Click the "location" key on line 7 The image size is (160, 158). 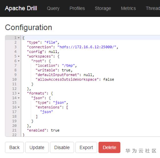47,65
